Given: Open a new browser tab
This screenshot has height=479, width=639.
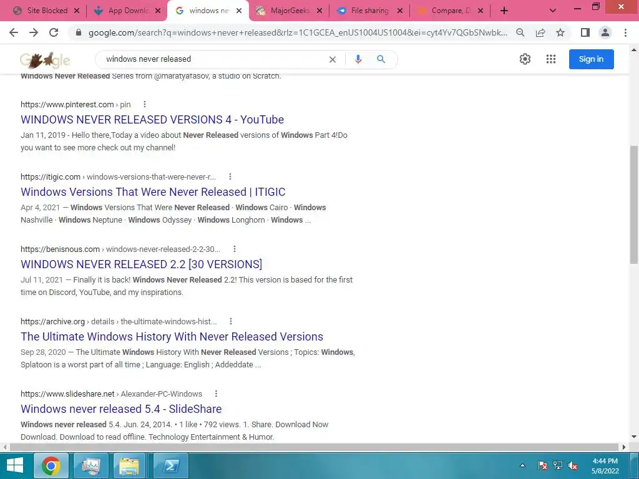Looking at the screenshot, I should 504,11.
